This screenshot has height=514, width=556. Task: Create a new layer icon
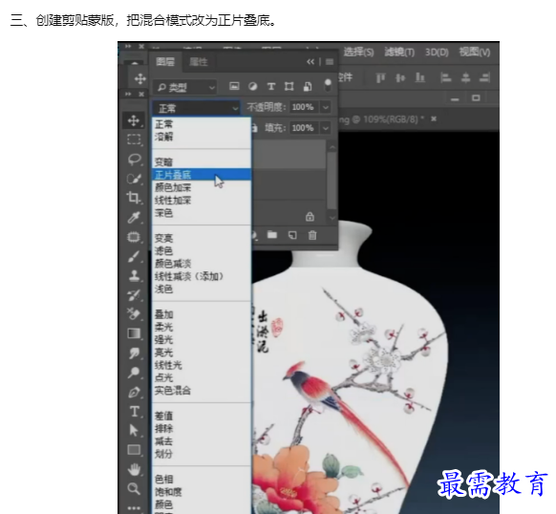click(x=292, y=235)
